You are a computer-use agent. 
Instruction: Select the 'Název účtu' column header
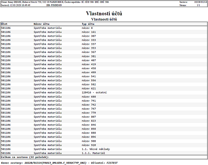point(42,24)
